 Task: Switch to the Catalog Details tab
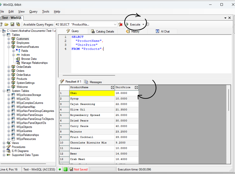(102, 31)
